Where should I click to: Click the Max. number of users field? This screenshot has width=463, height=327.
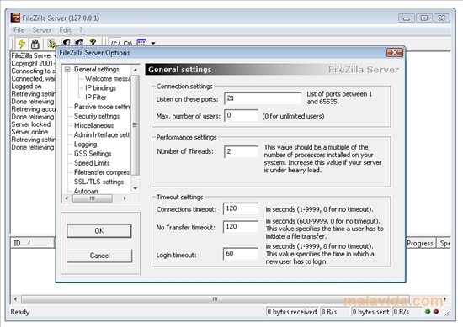[241, 115]
